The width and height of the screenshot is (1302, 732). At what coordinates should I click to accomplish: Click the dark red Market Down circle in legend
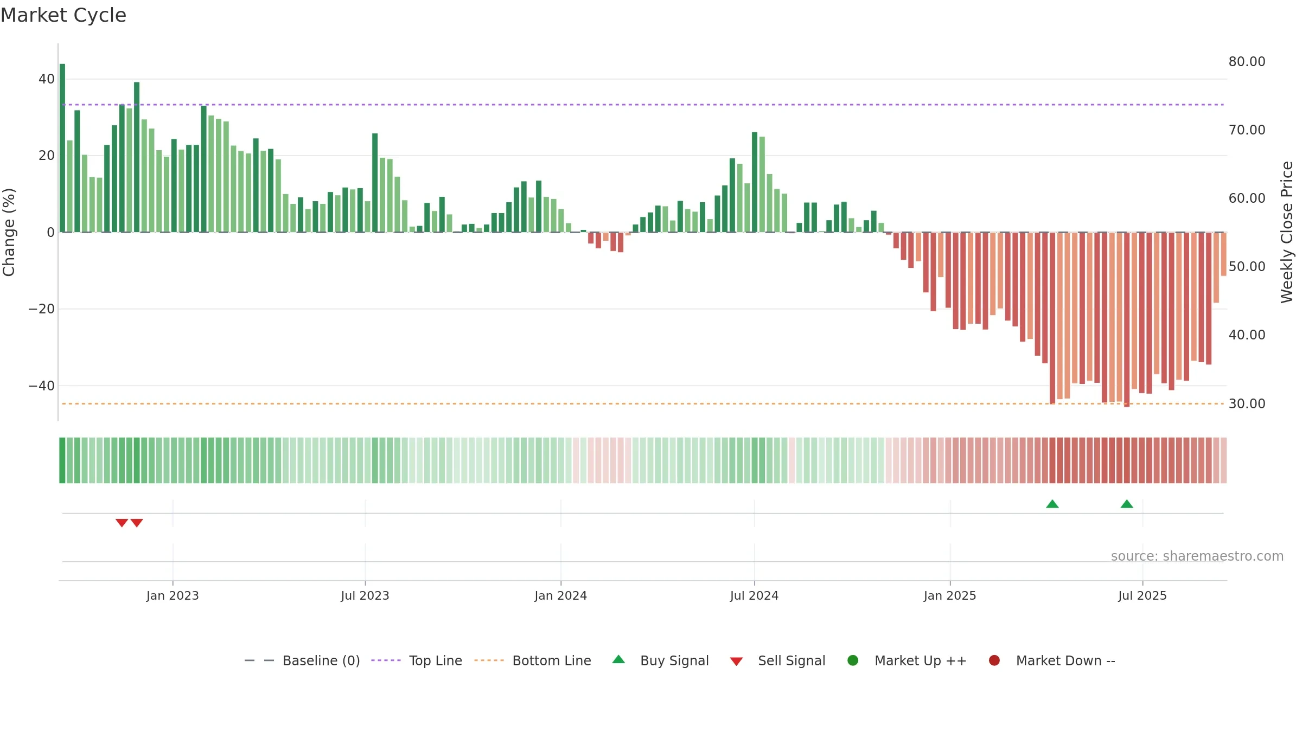994,660
